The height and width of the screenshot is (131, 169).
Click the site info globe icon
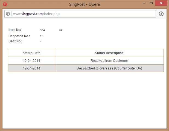click(x=8, y=14)
